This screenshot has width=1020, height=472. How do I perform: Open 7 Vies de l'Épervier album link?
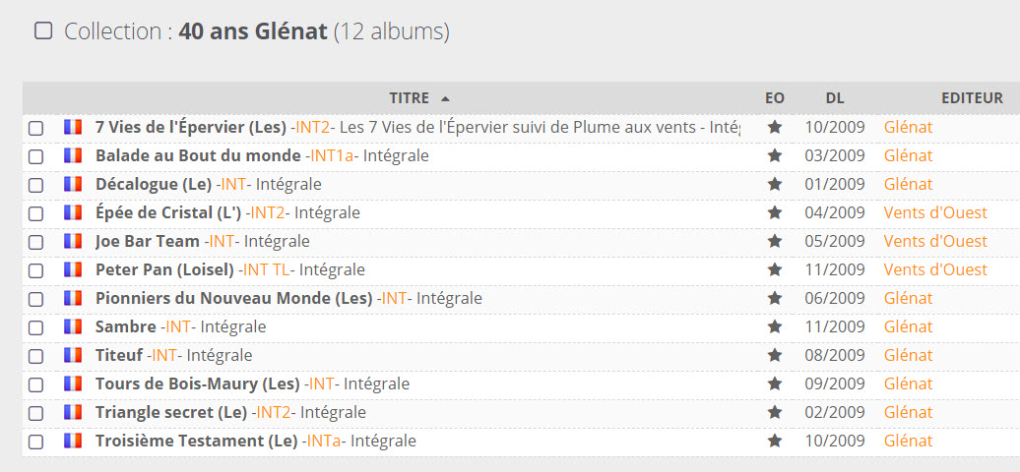point(190,127)
